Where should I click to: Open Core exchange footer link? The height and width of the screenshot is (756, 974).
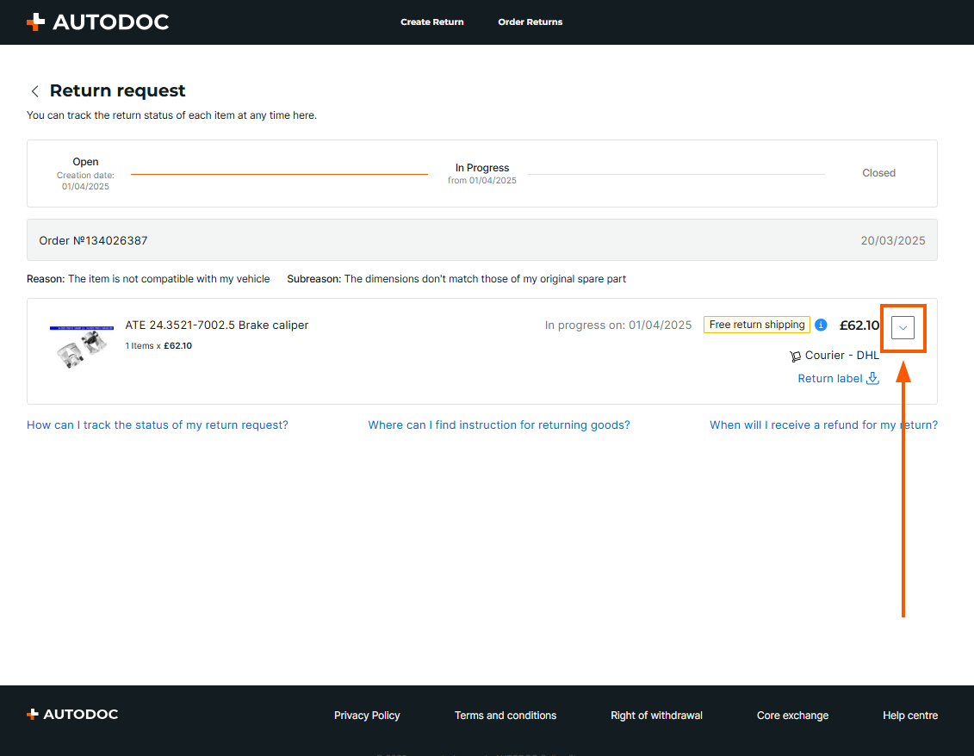tap(792, 716)
